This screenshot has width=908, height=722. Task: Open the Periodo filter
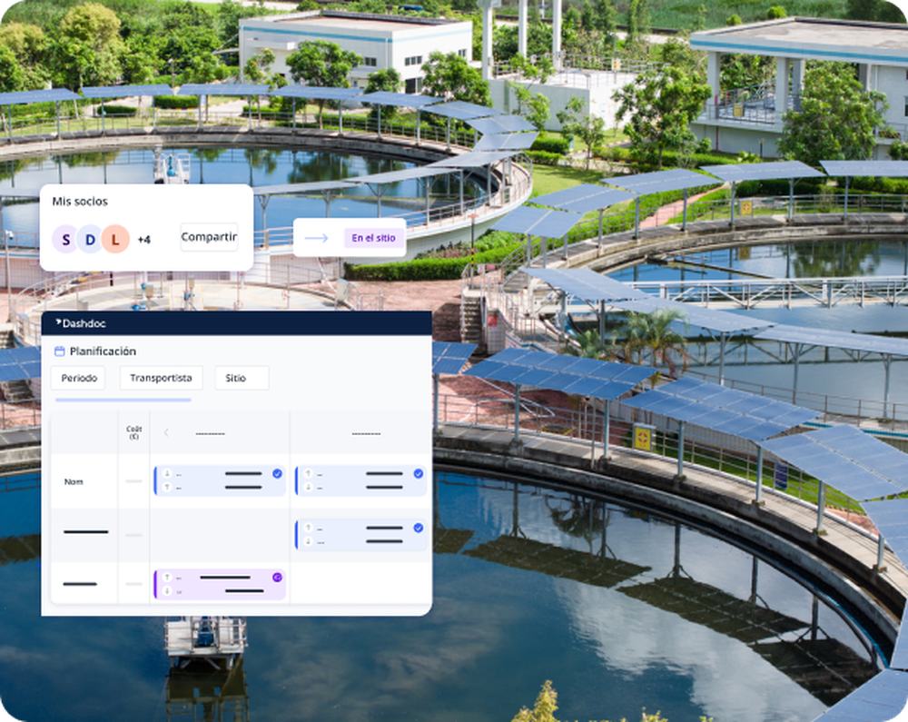point(79,378)
